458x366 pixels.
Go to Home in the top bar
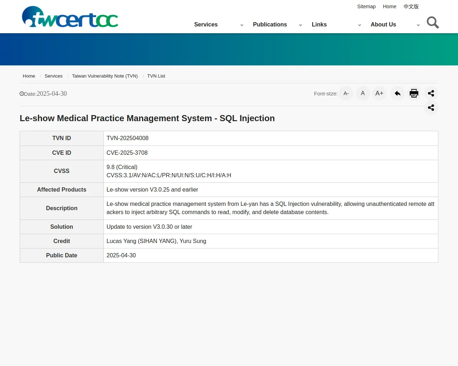click(390, 6)
